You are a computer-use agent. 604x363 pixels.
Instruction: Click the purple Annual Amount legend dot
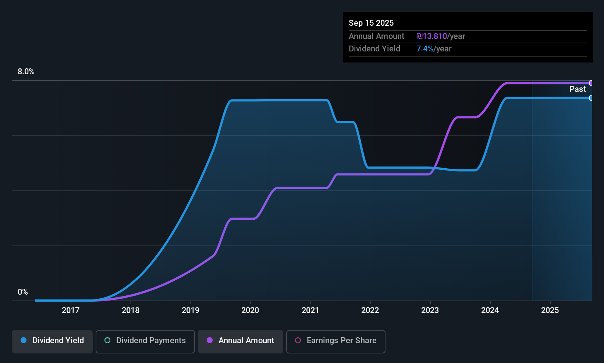[210, 341]
